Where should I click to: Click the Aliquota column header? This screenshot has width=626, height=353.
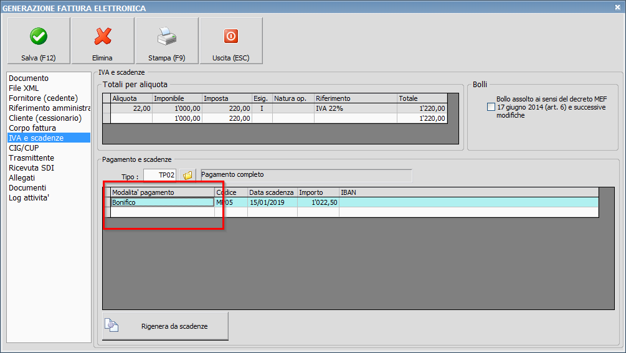click(x=131, y=98)
